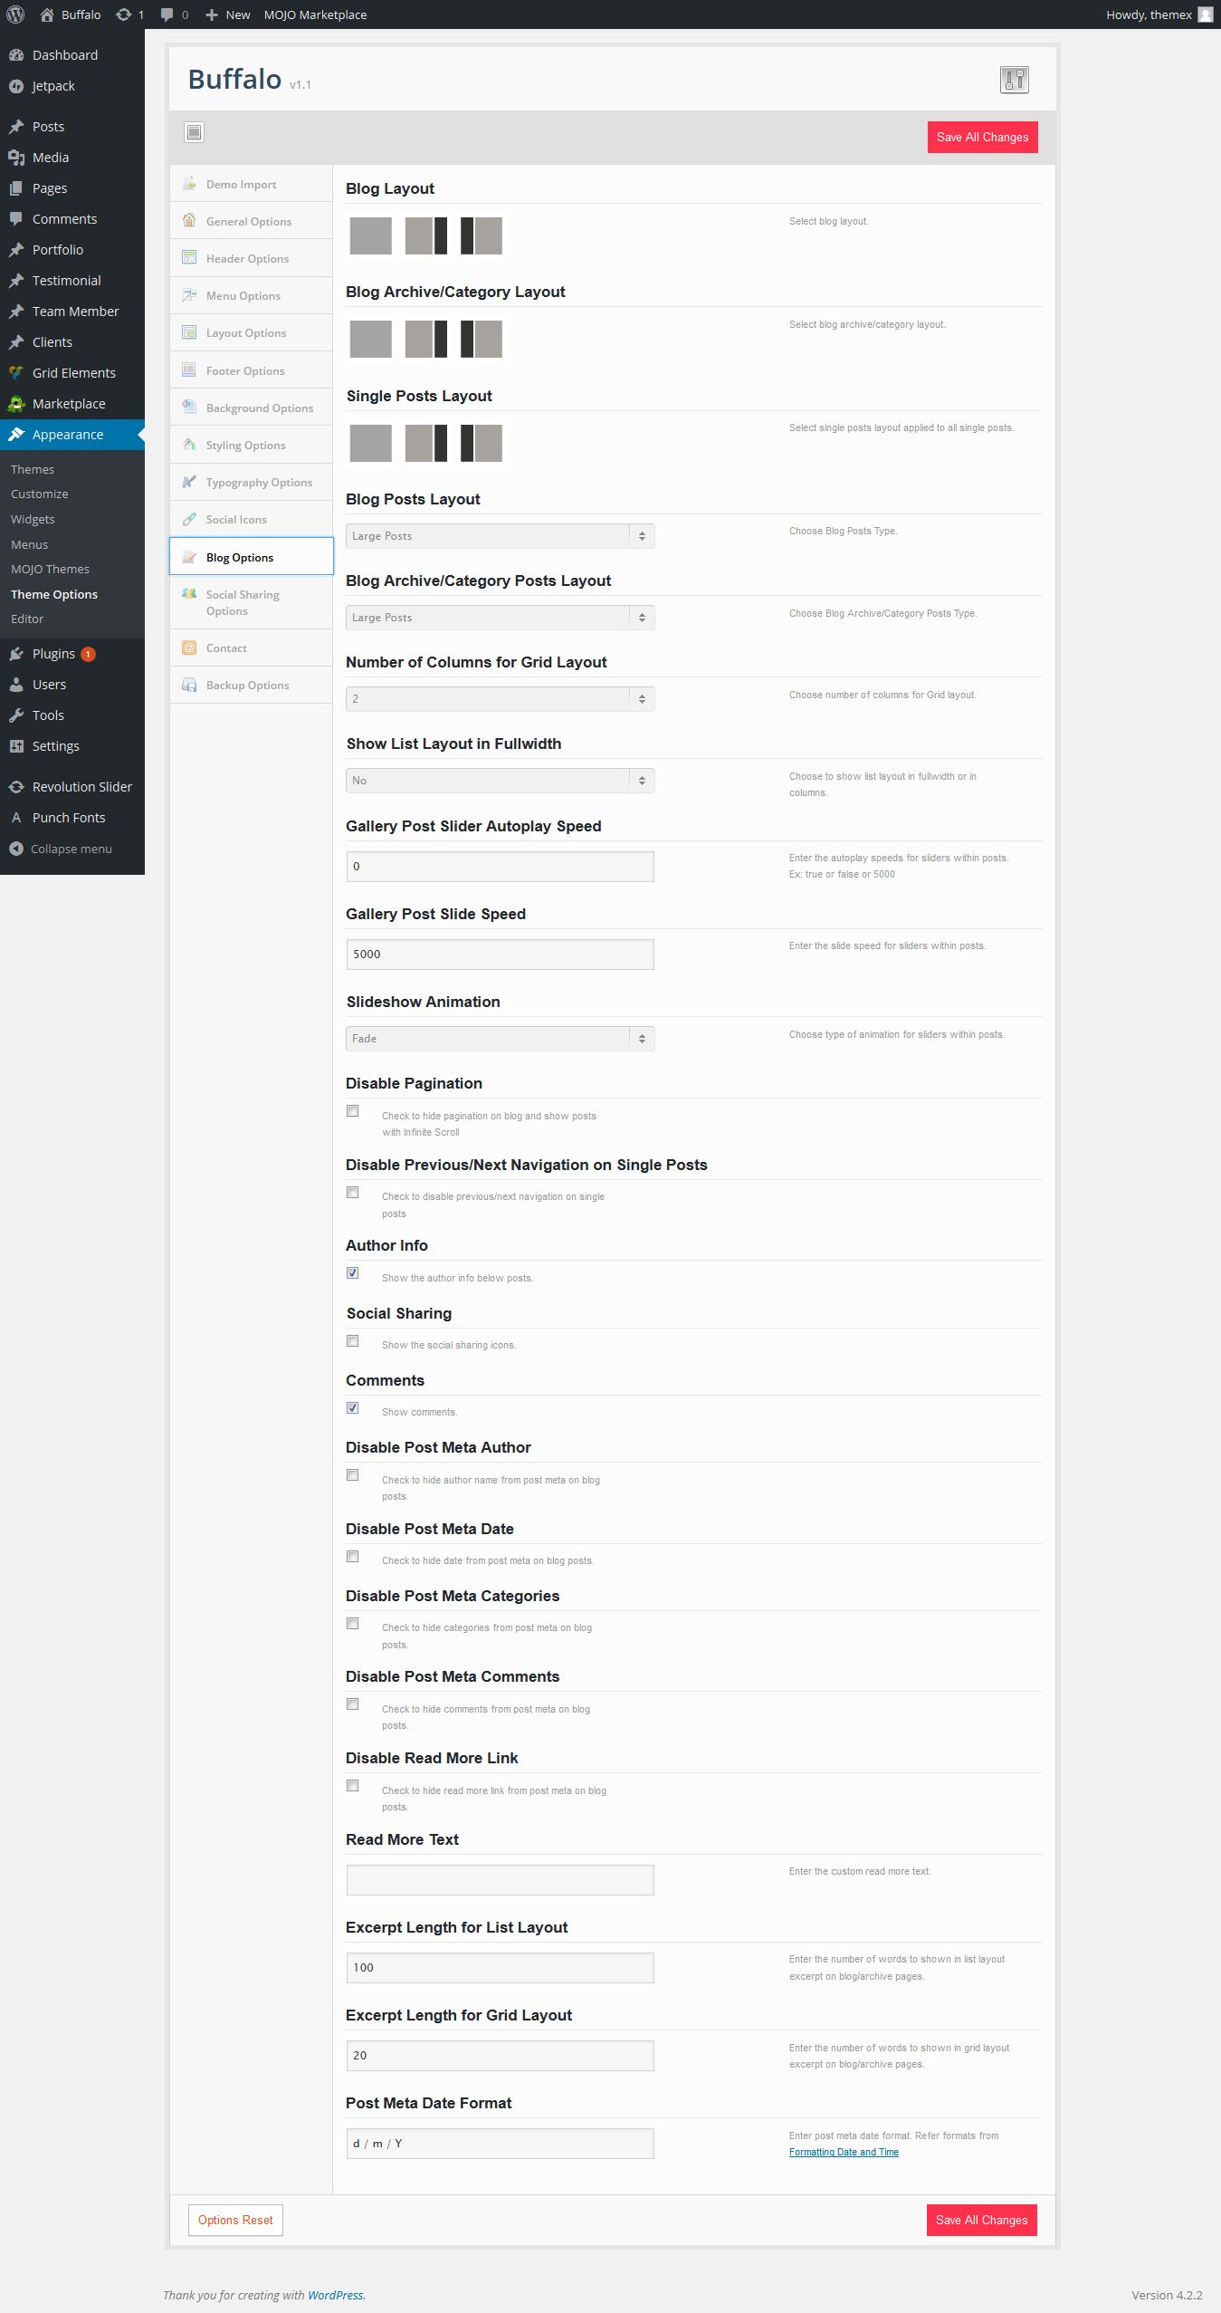The height and width of the screenshot is (2313, 1221).
Task: Choose left-sidebar Blog Archive/Category layout
Action: (x=482, y=340)
